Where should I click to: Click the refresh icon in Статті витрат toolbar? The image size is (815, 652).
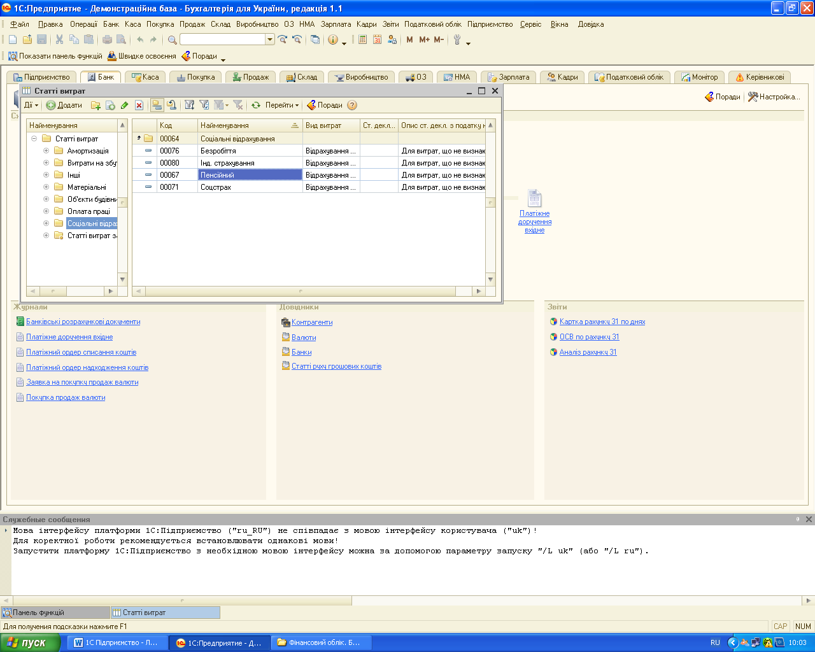[256, 105]
